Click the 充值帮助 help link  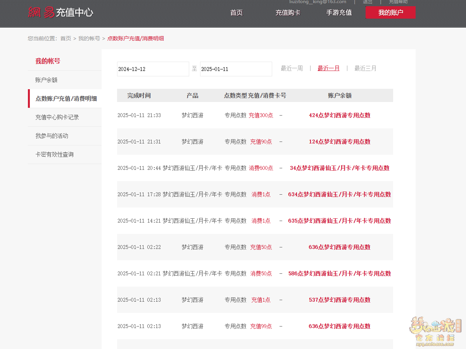click(398, 2)
